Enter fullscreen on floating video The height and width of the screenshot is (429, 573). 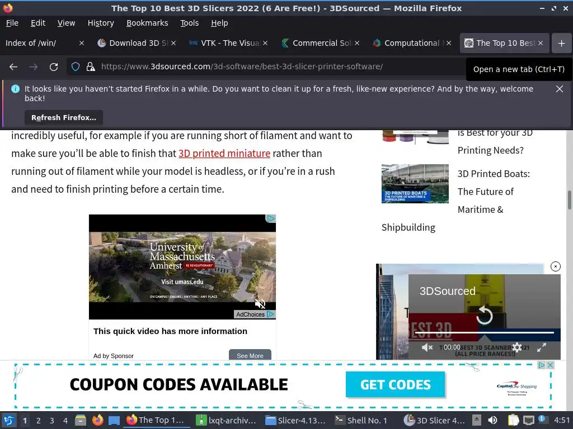pyautogui.click(x=542, y=347)
